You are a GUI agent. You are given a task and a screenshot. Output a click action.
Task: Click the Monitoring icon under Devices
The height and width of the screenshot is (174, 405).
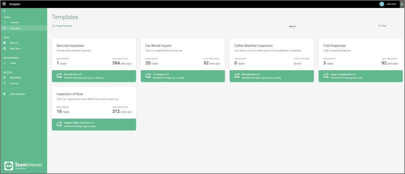pyautogui.click(x=4, y=78)
